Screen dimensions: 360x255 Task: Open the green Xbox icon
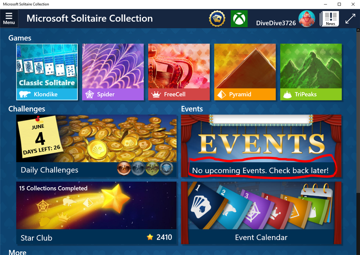click(239, 19)
